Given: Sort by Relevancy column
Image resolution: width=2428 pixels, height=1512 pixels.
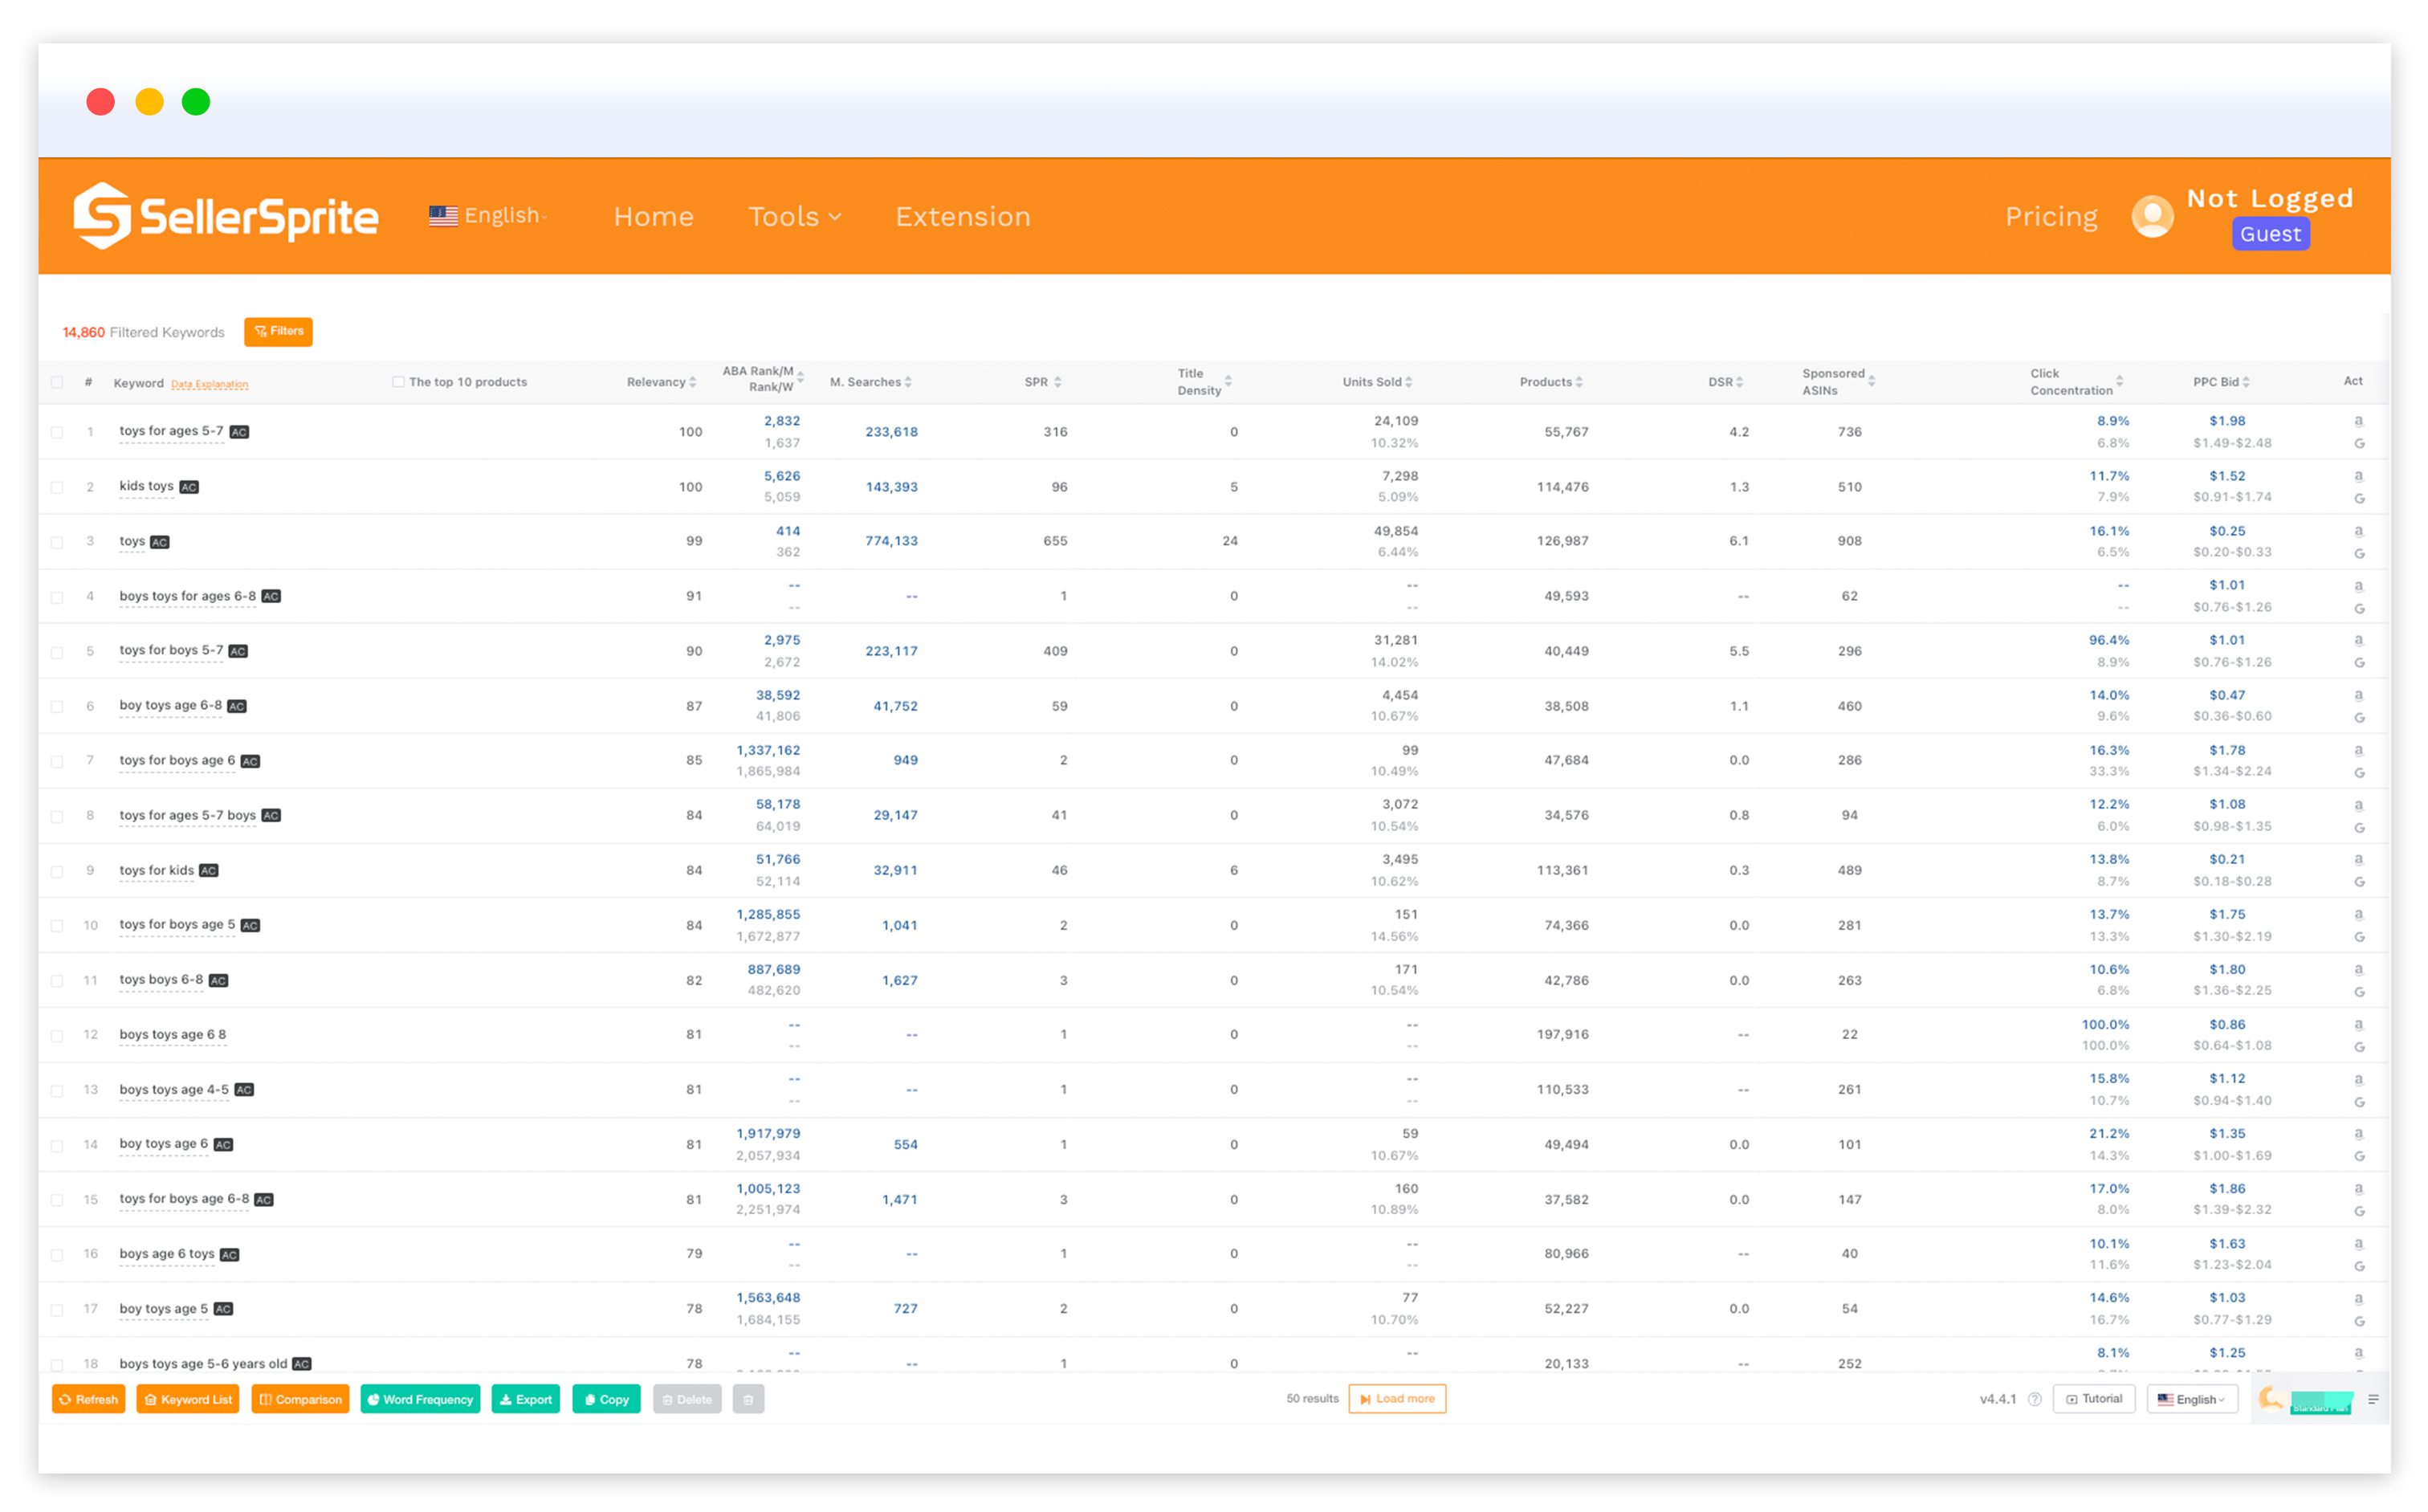Looking at the screenshot, I should [661, 382].
